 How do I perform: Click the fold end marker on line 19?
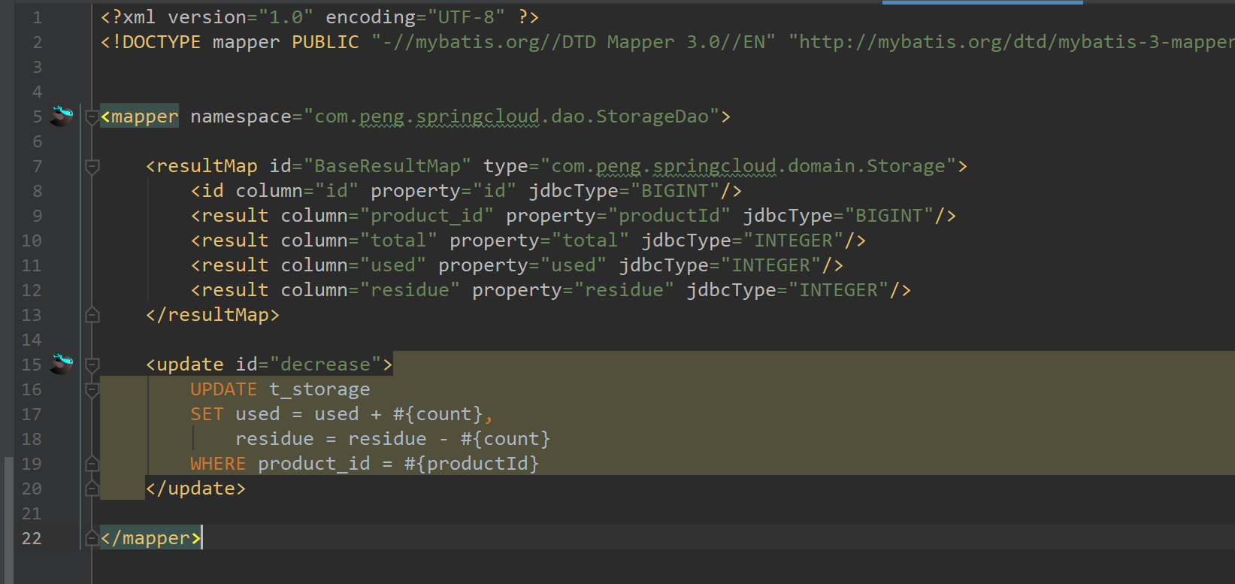92,463
